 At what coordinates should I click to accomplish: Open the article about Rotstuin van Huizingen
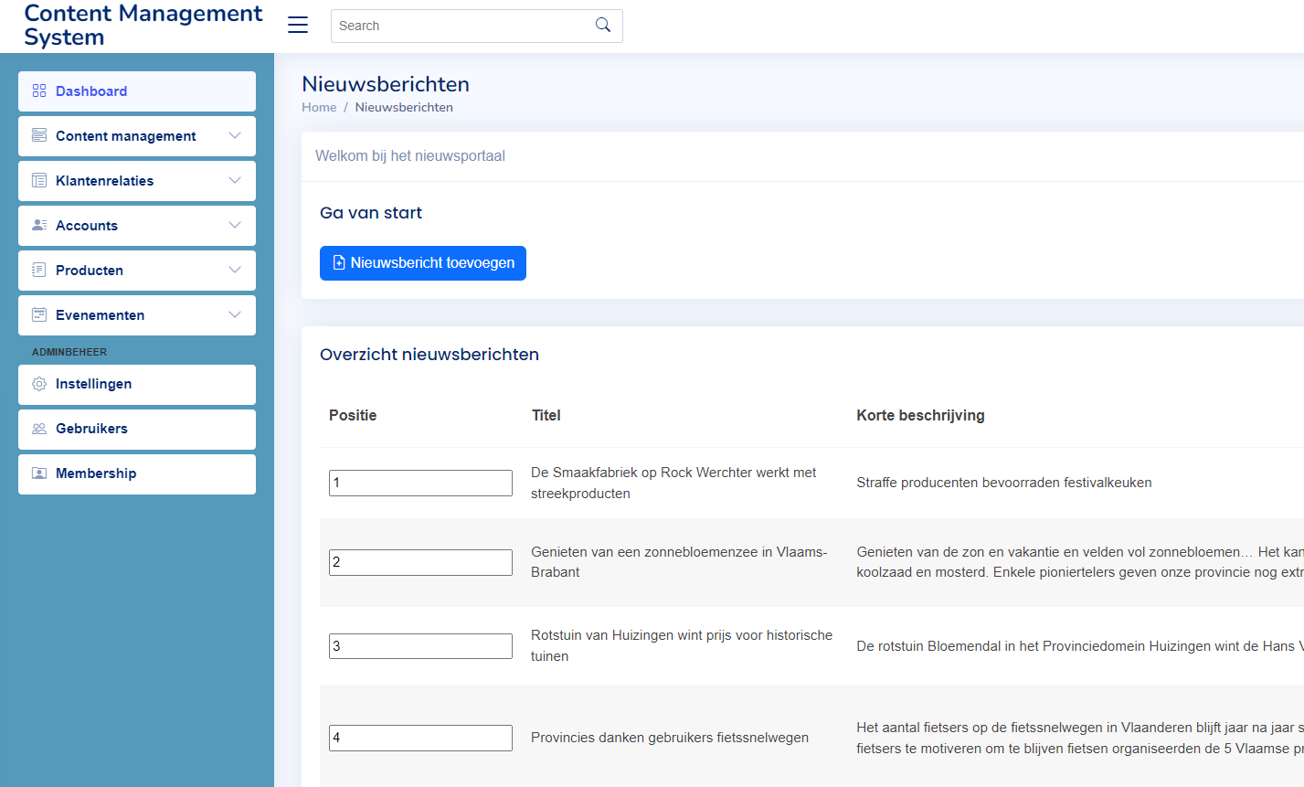click(681, 644)
